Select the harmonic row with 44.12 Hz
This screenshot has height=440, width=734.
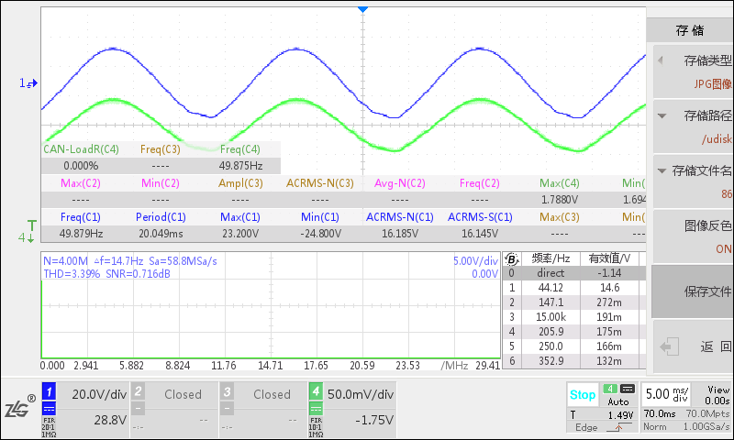[x=574, y=288]
